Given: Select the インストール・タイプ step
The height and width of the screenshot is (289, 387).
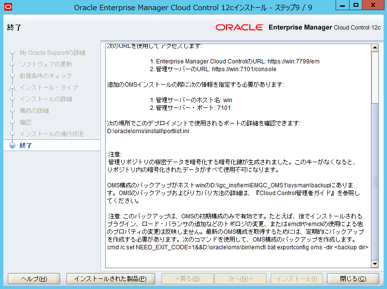Looking at the screenshot, I should click(48, 88).
